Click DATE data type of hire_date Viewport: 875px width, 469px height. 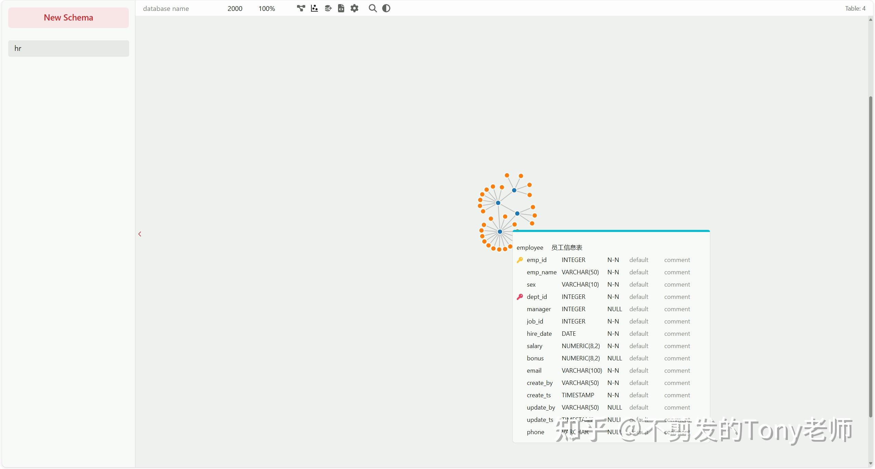pos(568,334)
